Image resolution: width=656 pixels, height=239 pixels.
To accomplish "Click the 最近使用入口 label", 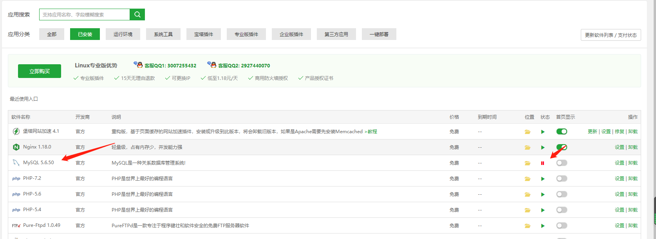I will pos(24,99).
